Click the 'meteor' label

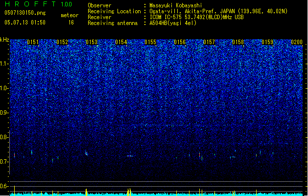tap(70, 15)
